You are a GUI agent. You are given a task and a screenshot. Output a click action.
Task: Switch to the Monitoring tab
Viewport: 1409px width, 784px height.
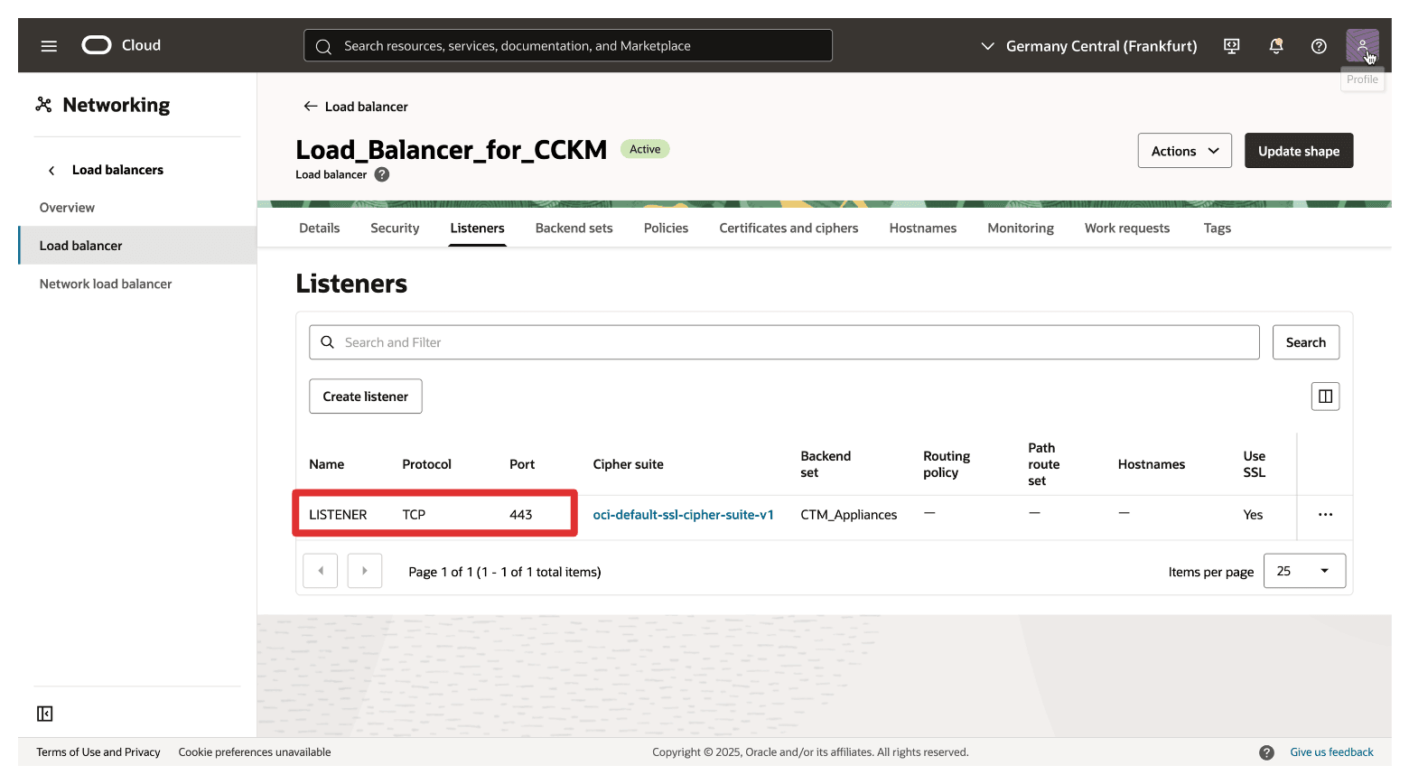(x=1021, y=228)
